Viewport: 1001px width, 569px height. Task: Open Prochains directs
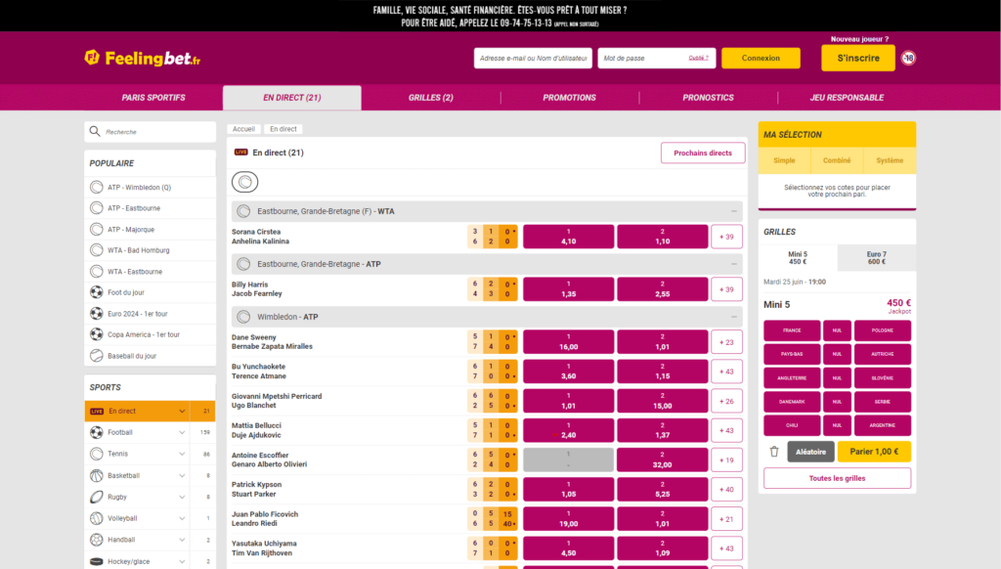(703, 153)
